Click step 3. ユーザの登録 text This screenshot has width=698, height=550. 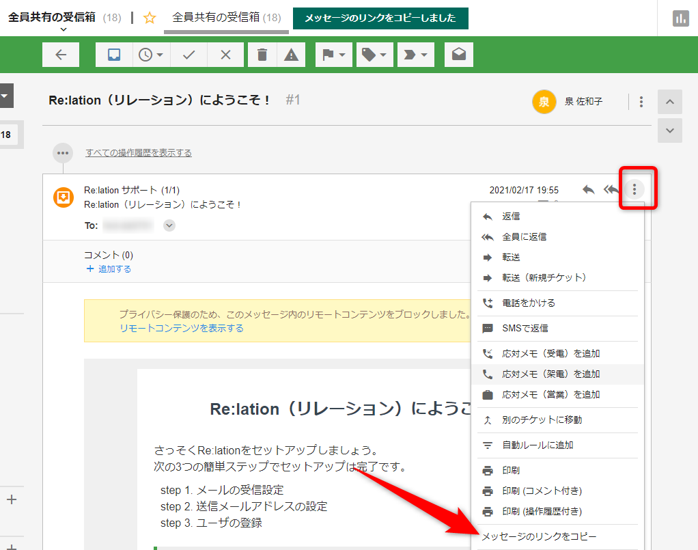[x=212, y=523]
